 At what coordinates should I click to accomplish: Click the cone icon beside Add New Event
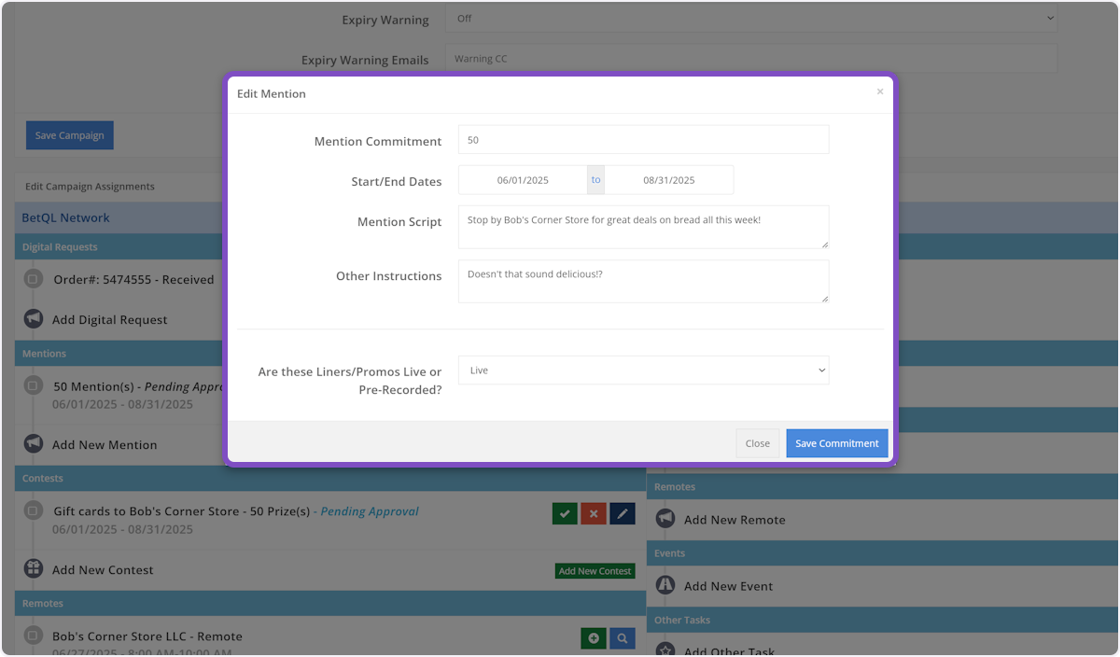tap(665, 586)
